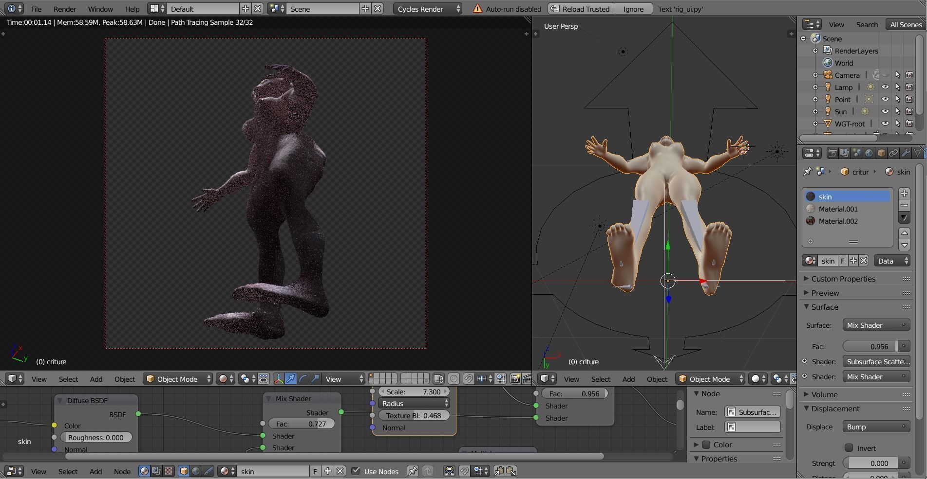This screenshot has height=479, width=927.
Task: Open the All Scenes outliner filter
Action: 906,24
